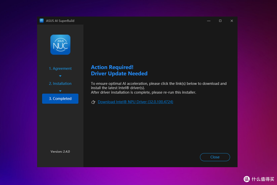Select the 2. Installation step
Image resolution: width=277 pixels, height=185 pixels.
(x=60, y=84)
